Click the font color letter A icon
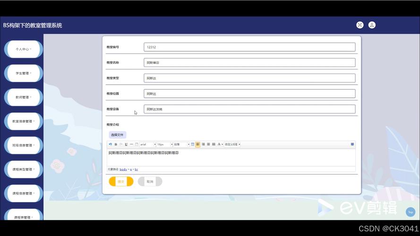This screenshot has width=420, height=236. [219, 144]
